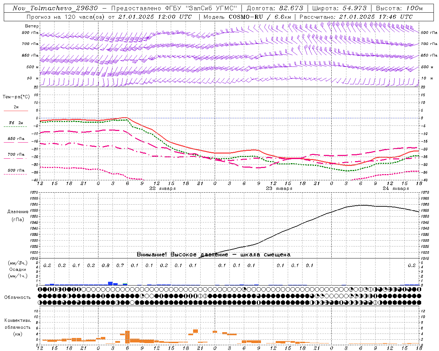Image resolution: width=439 pixels, height=351 pixels.
Task: Click the Td 2м legend label
Action: (16, 123)
